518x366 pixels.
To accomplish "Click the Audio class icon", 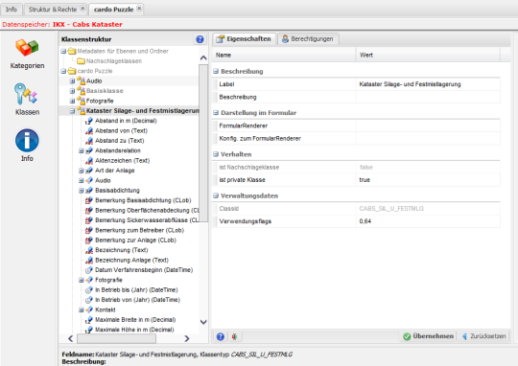I will tap(82, 80).
